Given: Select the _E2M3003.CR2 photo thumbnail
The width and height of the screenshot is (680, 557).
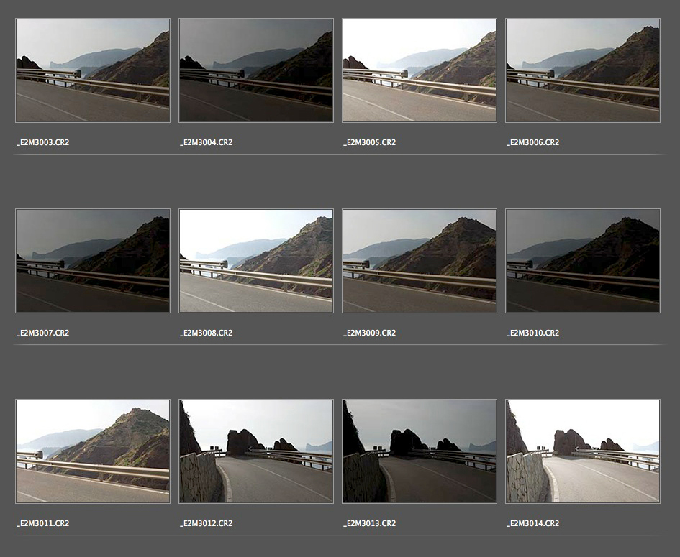Looking at the screenshot, I should click(93, 70).
